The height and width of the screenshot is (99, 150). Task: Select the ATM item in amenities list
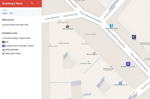(5, 42)
